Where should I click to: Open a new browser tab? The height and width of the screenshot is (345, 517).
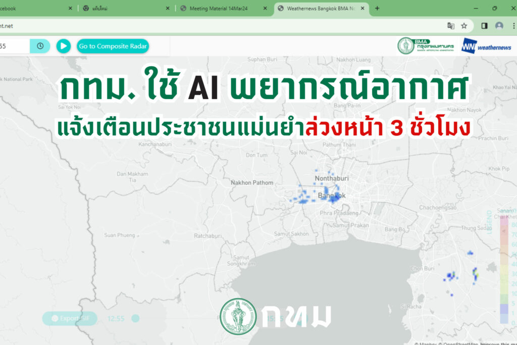tap(377, 8)
